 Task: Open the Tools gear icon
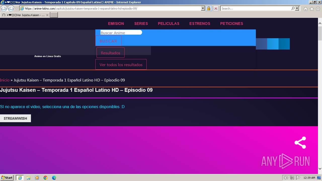click(x=318, y=9)
